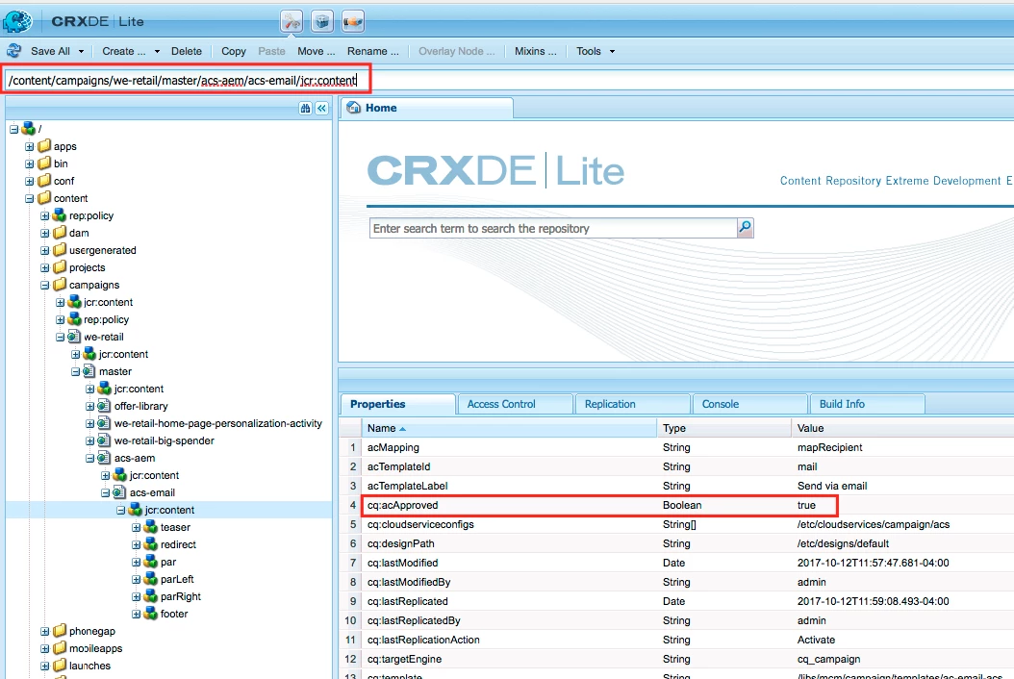
Task: Collapse the campaigns folder node
Action: coord(44,285)
